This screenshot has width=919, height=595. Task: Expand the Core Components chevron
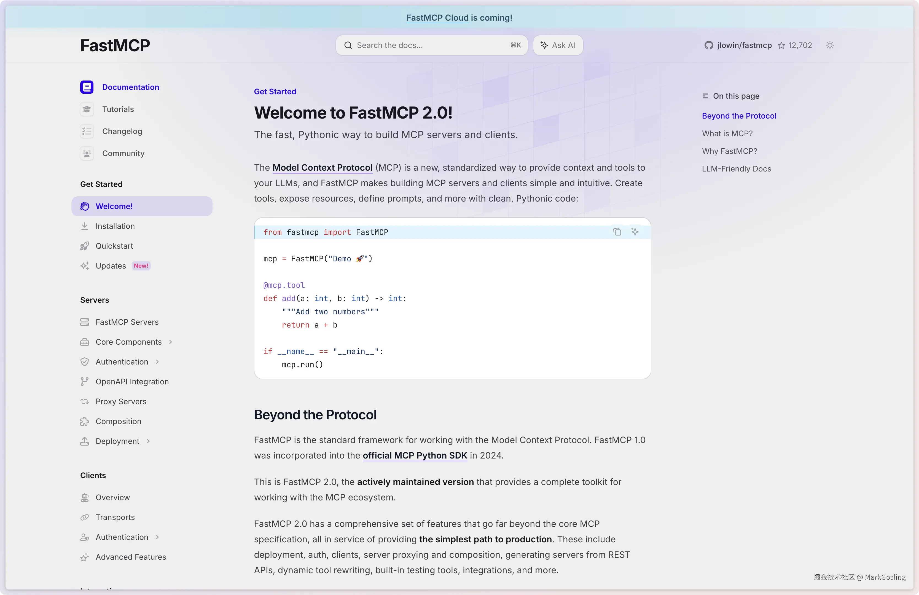(x=170, y=342)
